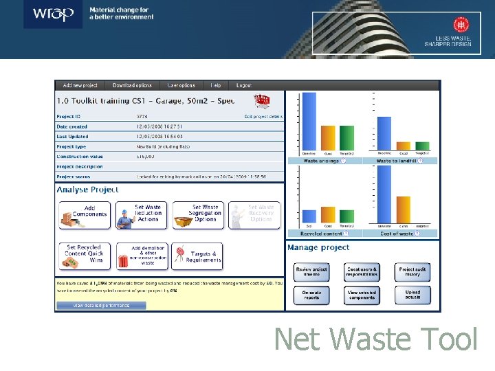
Task: Open the Cost of waste bar chart
Action: pyautogui.click(x=400, y=197)
